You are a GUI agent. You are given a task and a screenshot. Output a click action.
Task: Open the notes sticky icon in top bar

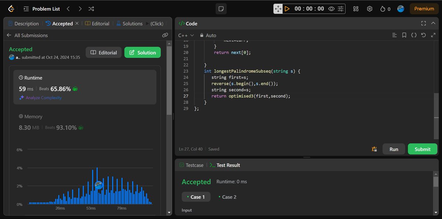point(221,8)
